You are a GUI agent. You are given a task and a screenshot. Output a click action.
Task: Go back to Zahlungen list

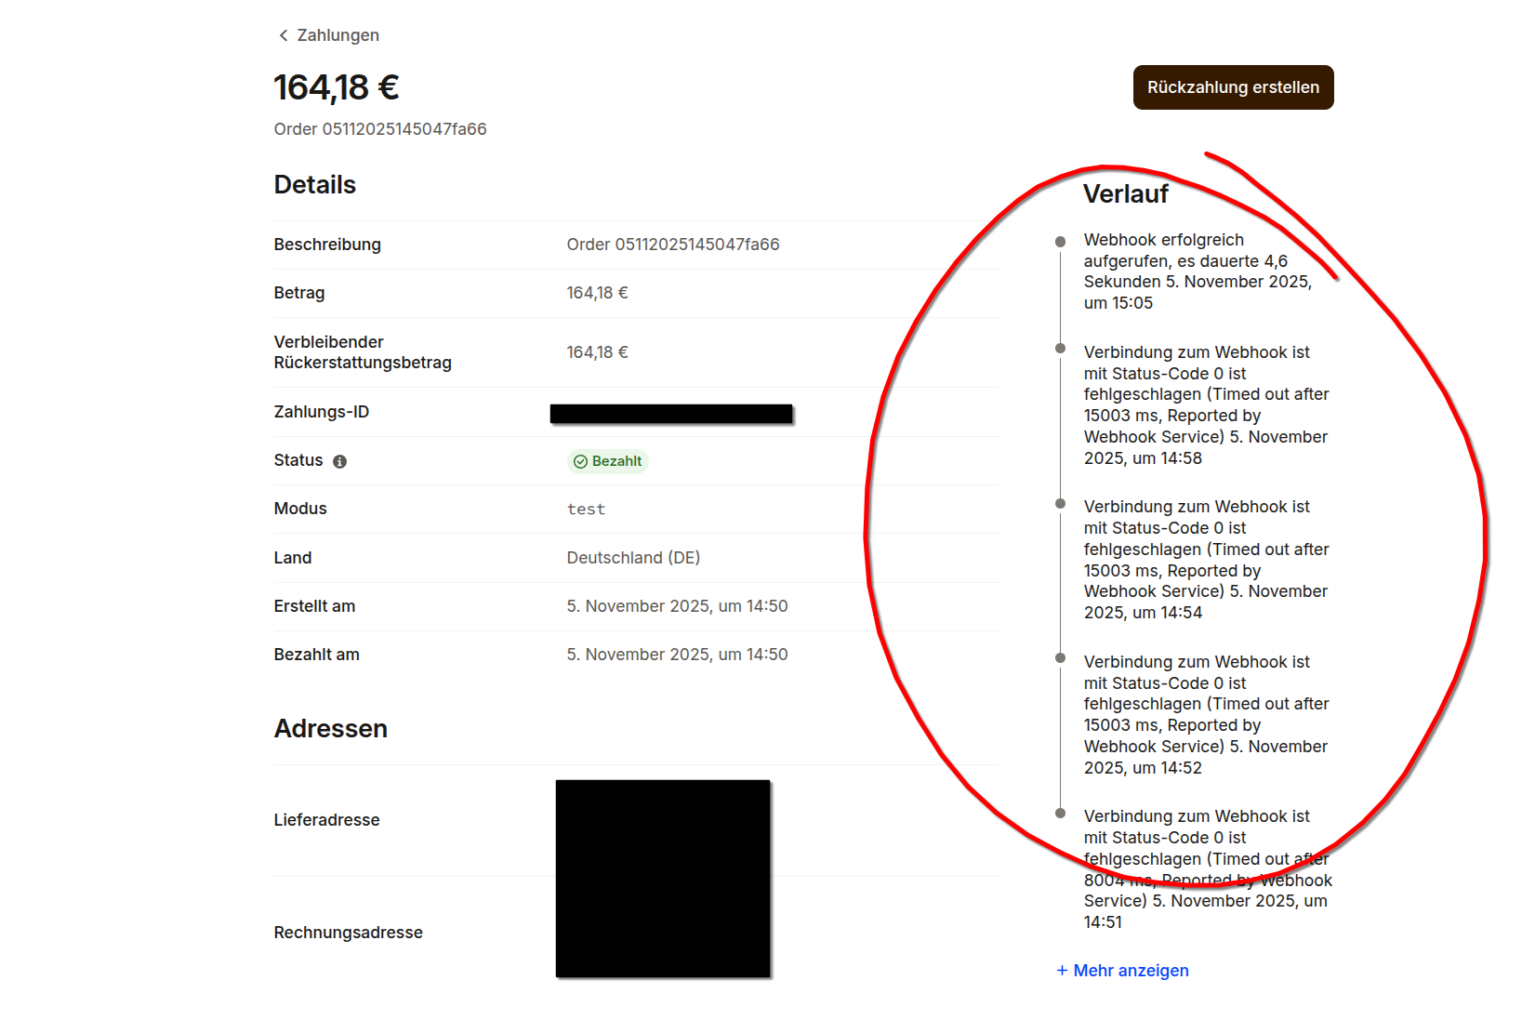[328, 35]
